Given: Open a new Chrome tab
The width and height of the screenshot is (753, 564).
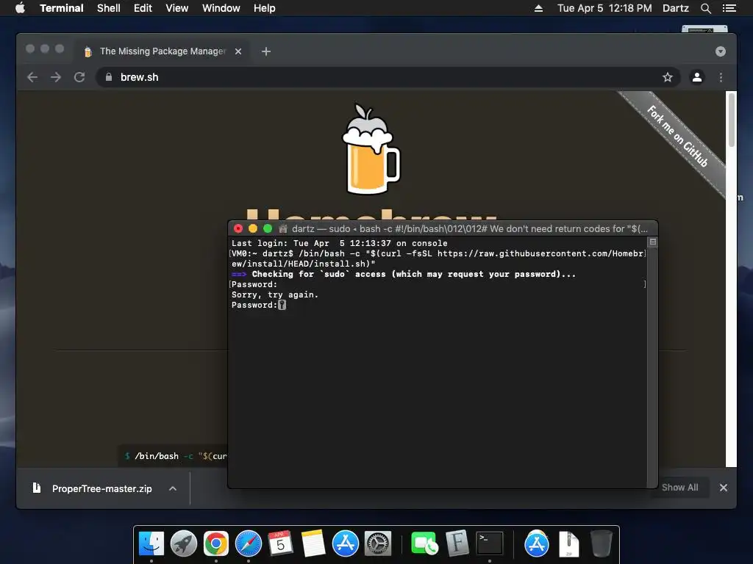Looking at the screenshot, I should coord(266,51).
